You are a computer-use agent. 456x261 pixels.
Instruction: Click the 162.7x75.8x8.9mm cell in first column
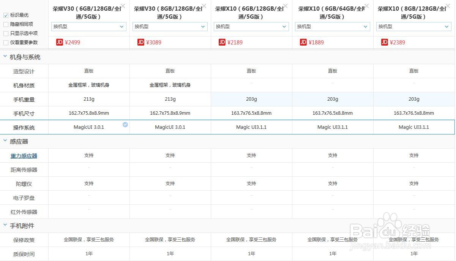pyautogui.click(x=89, y=113)
